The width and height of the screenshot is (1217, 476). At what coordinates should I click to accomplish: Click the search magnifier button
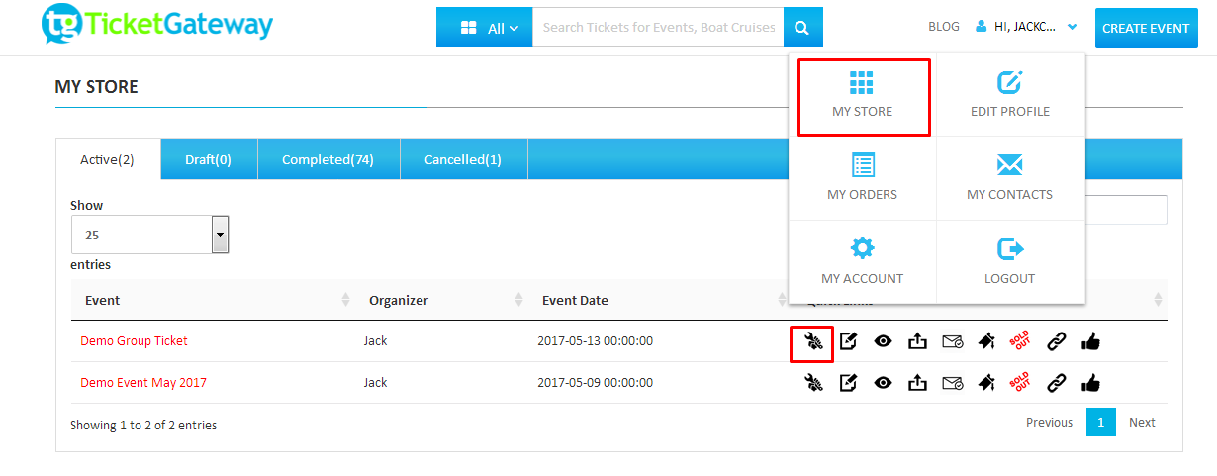click(803, 28)
